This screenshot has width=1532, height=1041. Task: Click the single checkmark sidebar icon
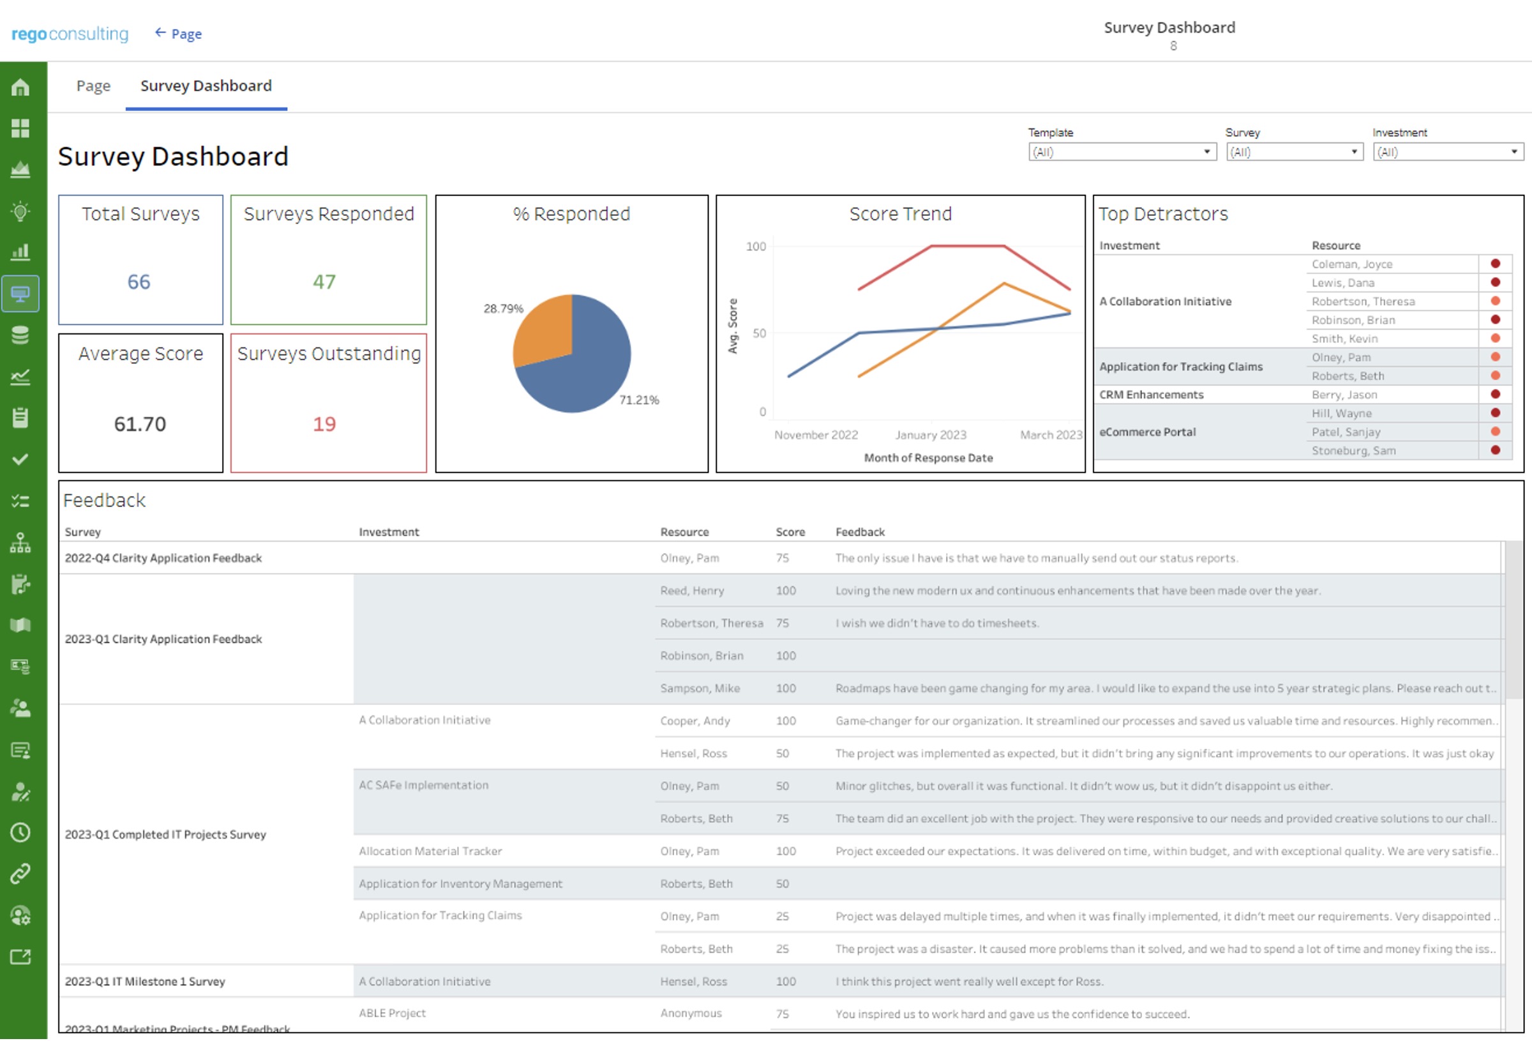click(x=20, y=460)
